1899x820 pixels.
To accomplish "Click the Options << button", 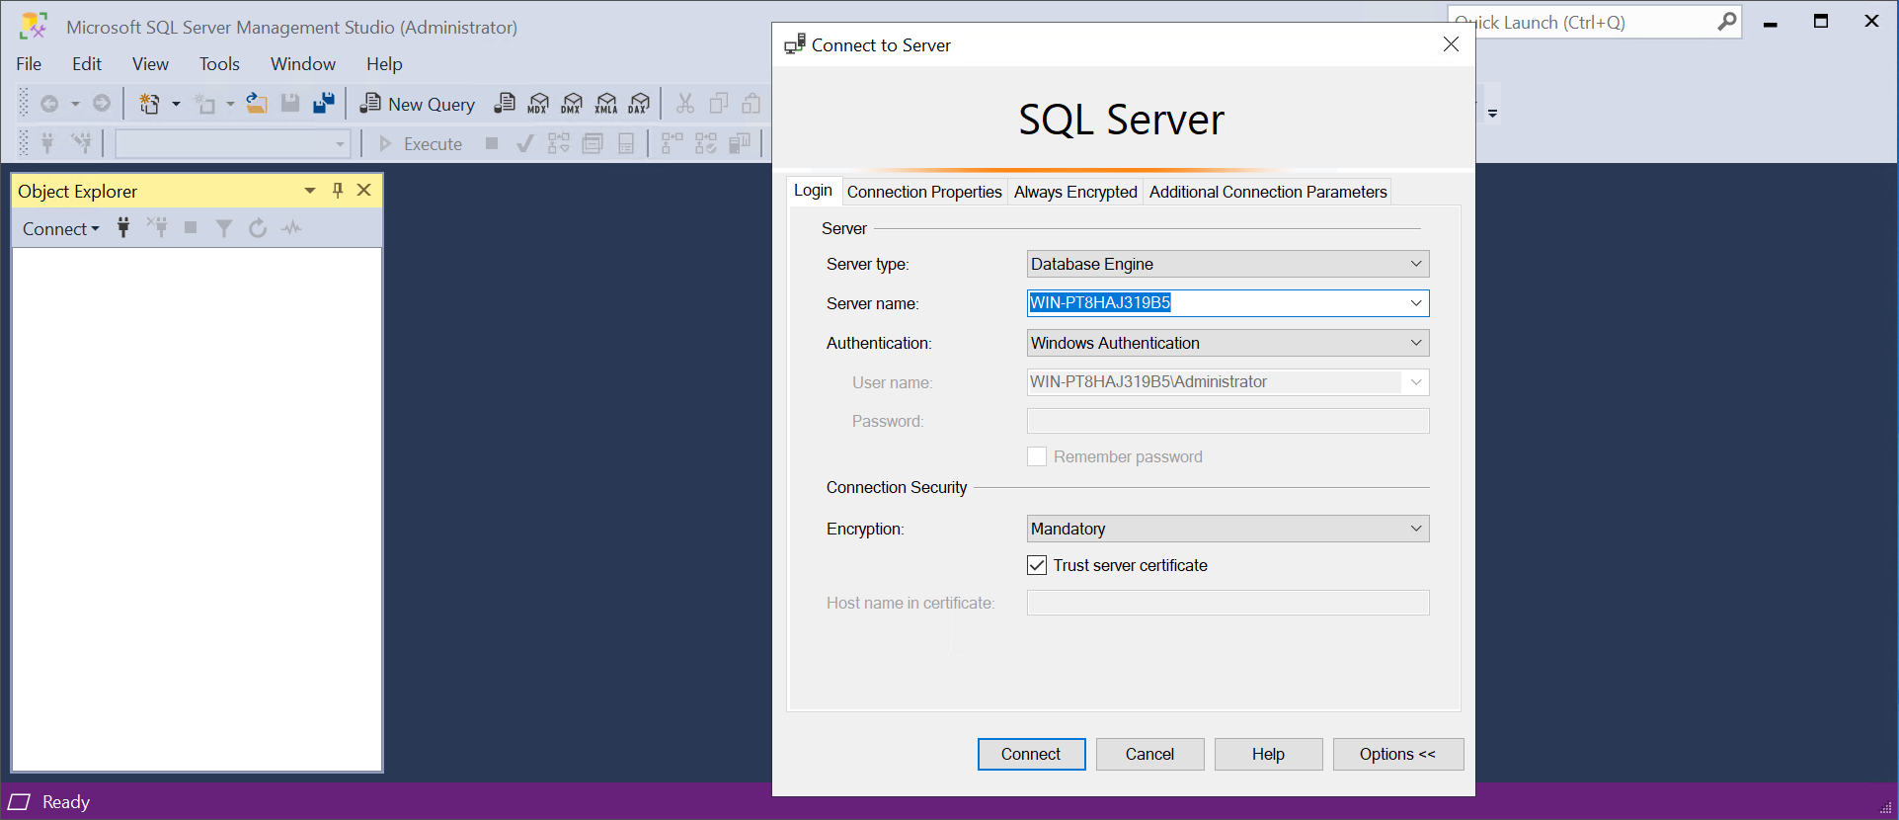I will pos(1397,754).
